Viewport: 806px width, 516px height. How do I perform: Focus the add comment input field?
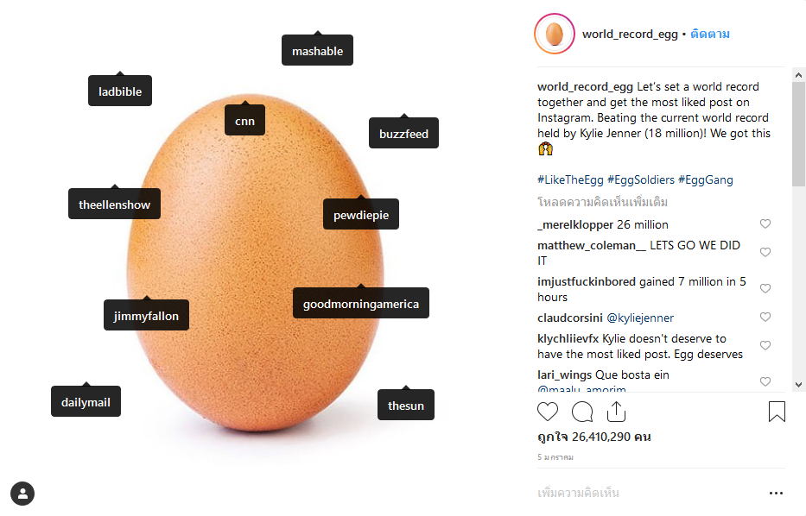coord(639,494)
